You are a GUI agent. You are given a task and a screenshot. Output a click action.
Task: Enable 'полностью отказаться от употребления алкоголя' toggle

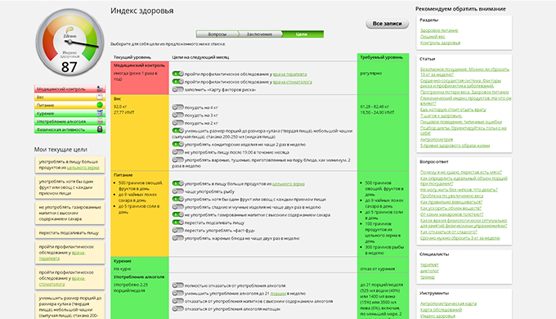pos(177,285)
